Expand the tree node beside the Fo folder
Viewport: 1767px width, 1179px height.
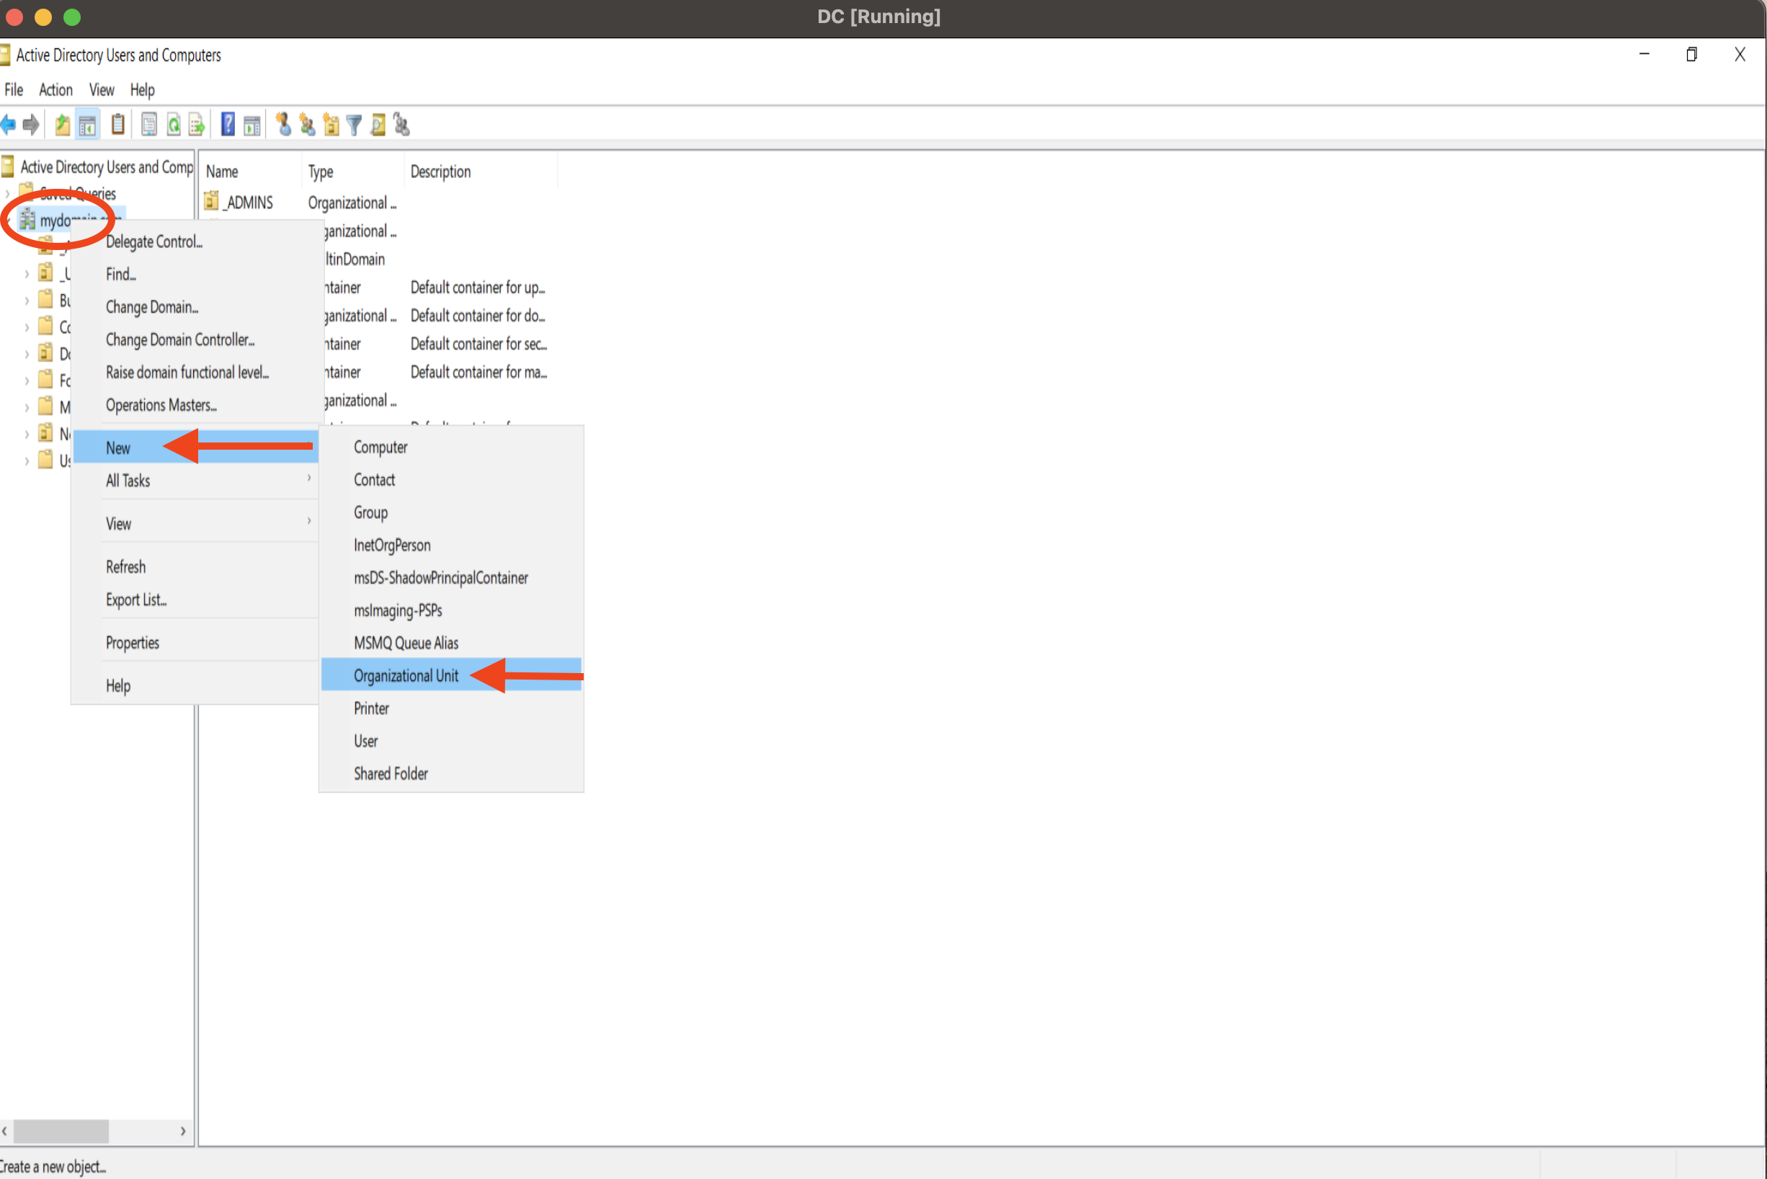click(27, 381)
